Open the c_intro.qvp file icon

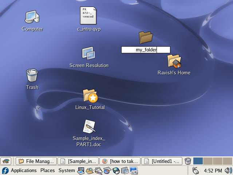[88, 16]
